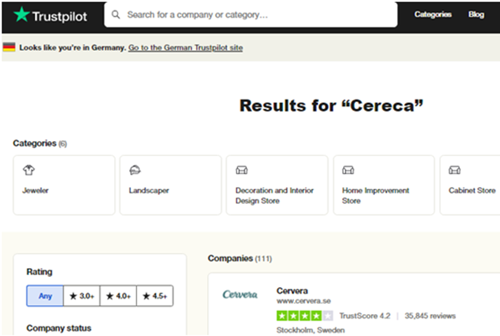Click the Cervera logo thumbnail

coord(240,295)
